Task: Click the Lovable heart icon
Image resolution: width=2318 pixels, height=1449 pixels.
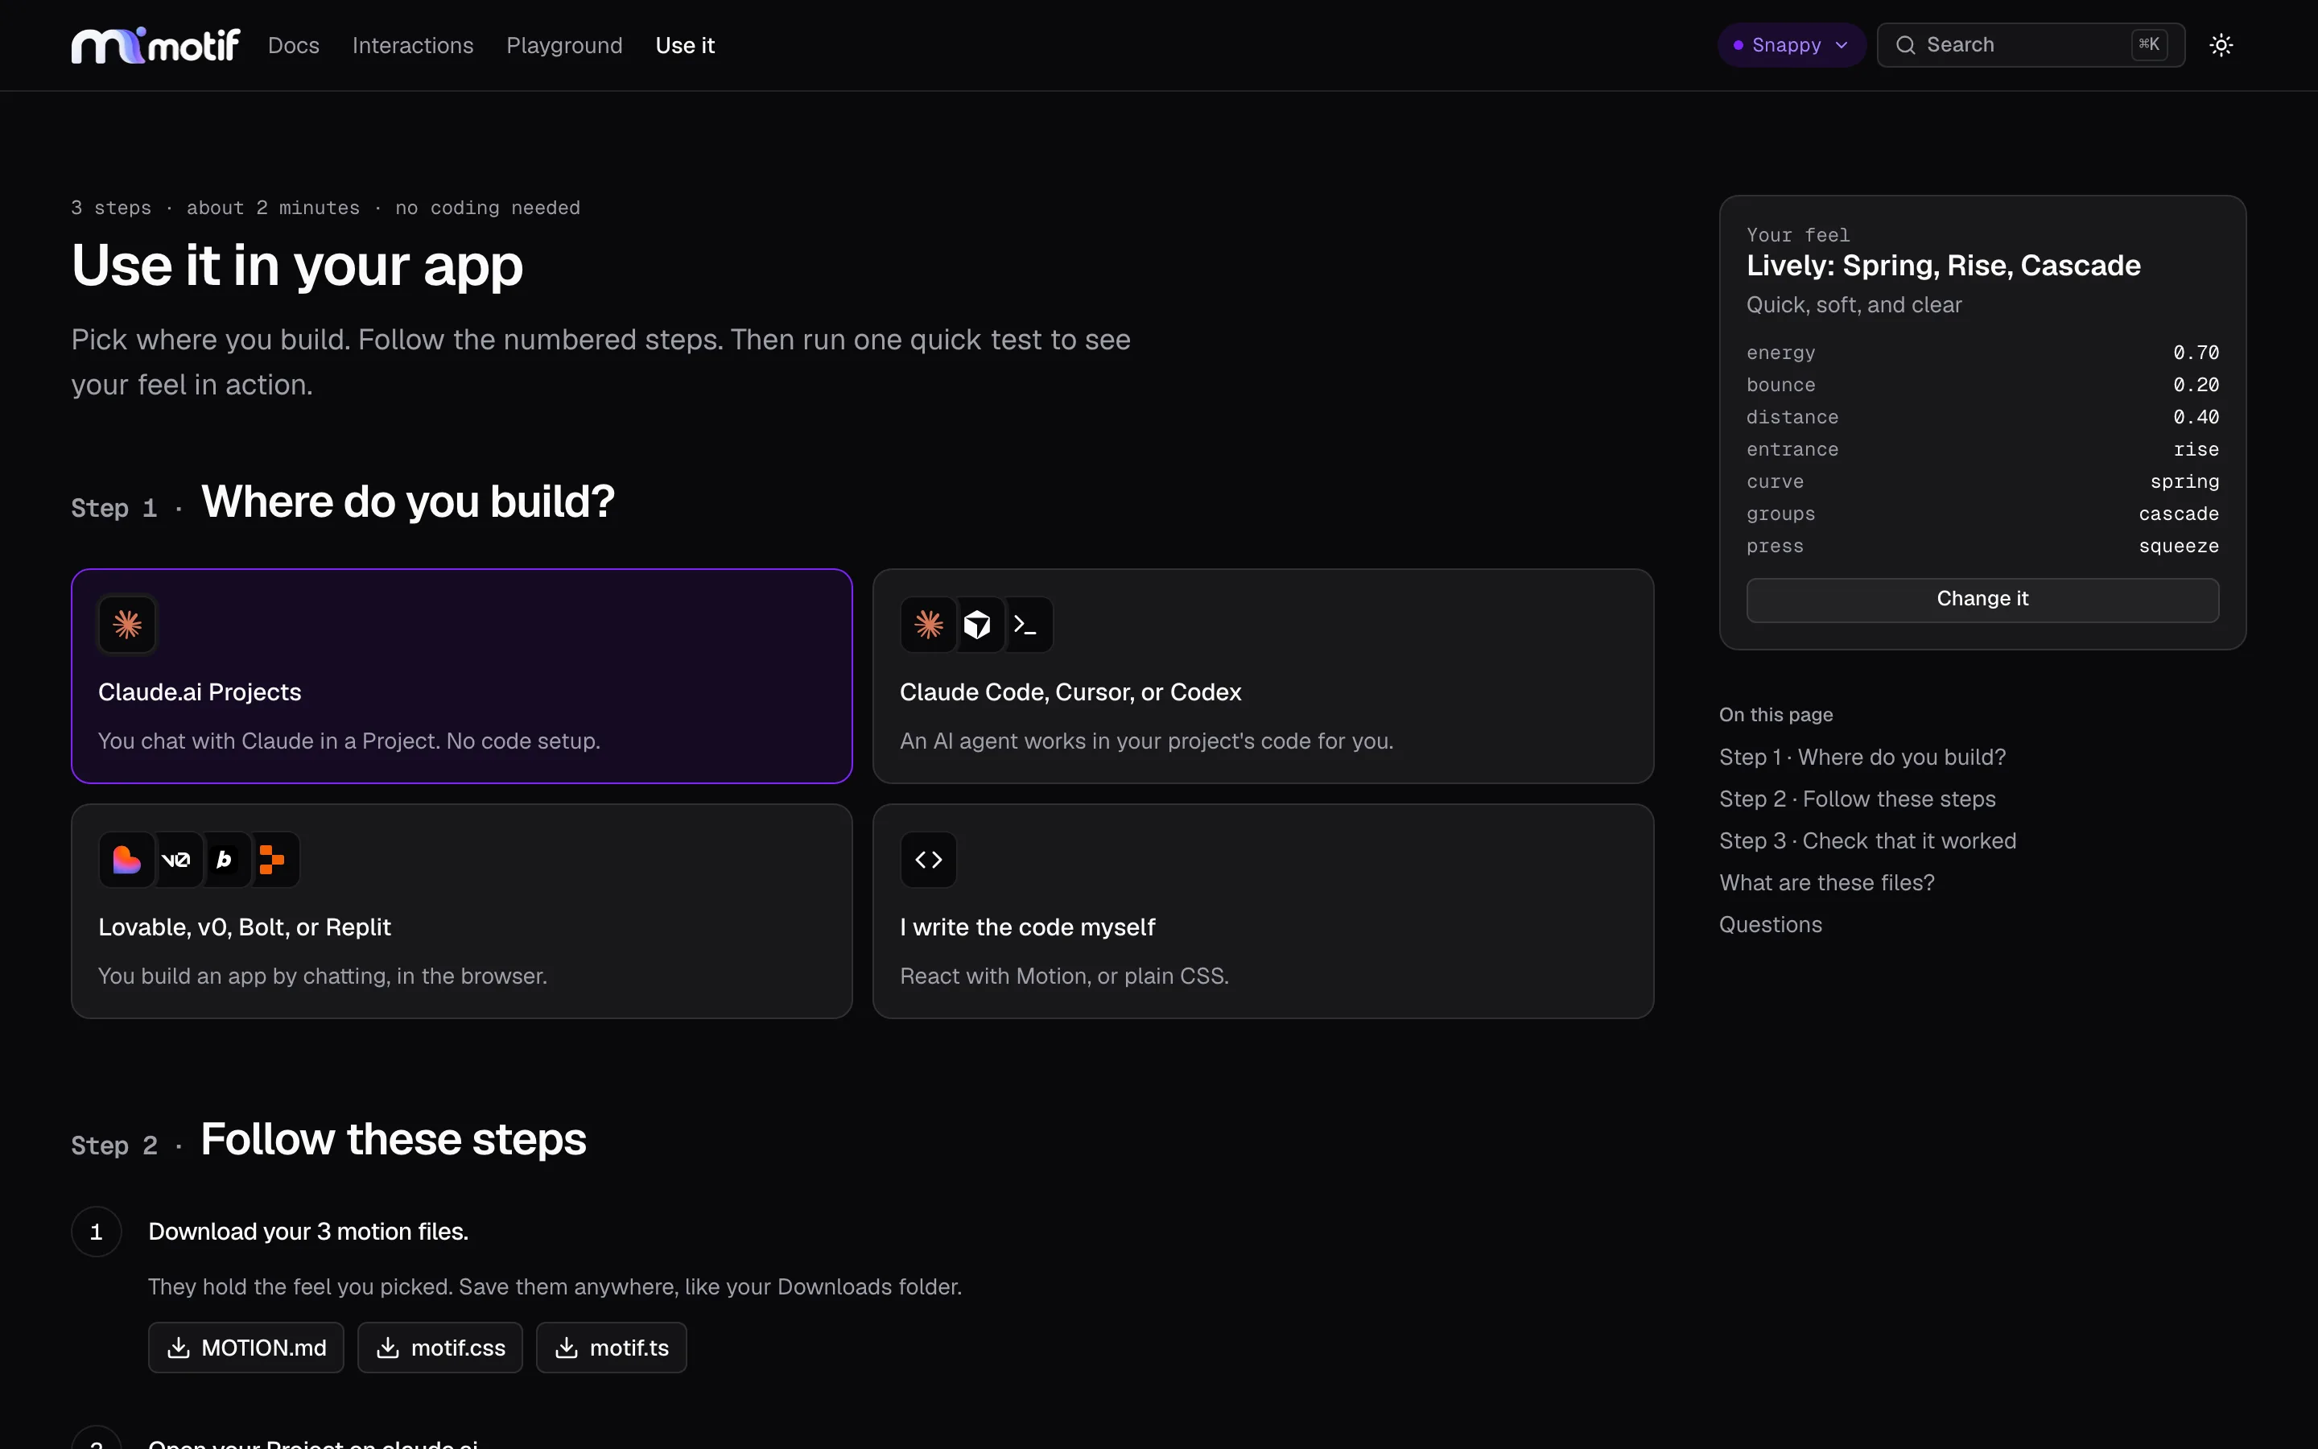Action: click(127, 860)
